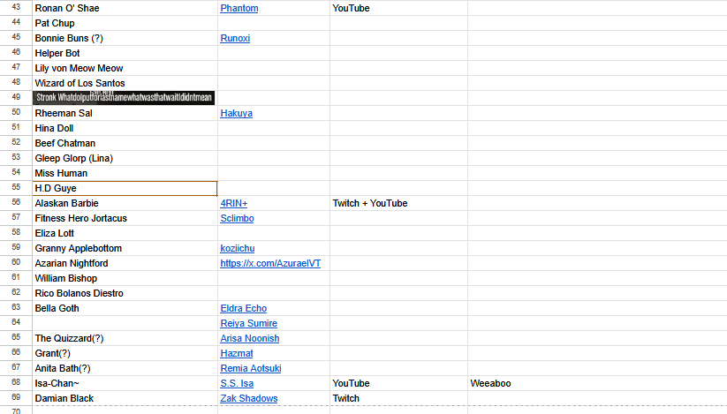Screen dimensions: 727x414
Task: Select the Grant(?) cell
Action: coord(125,353)
